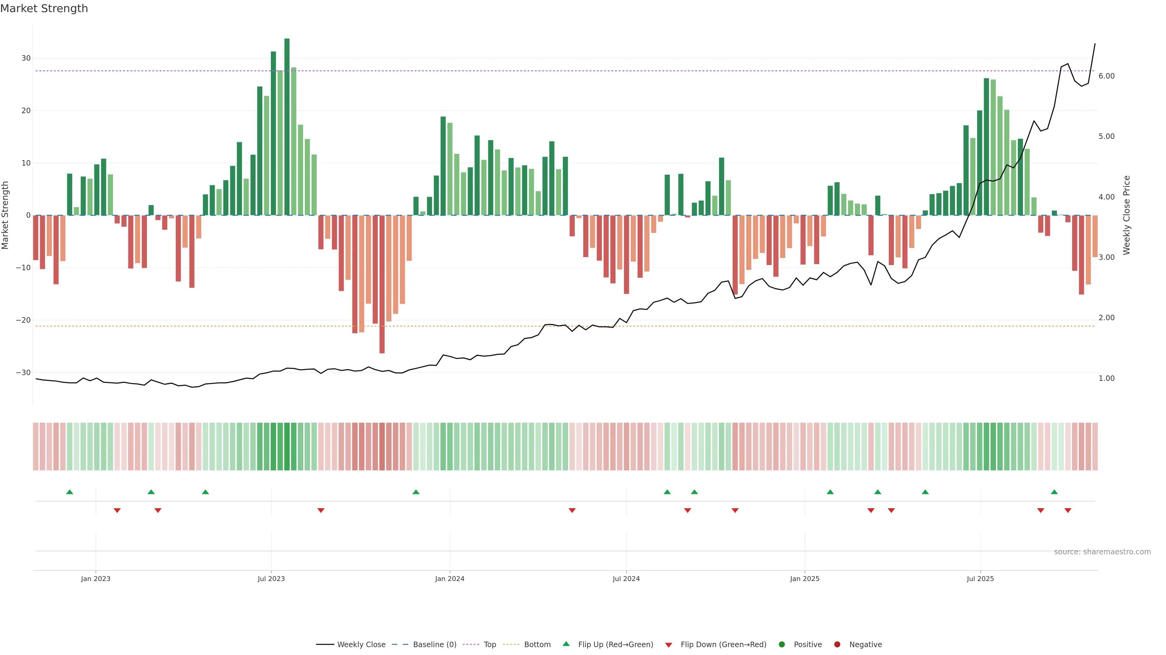Image resolution: width=1166 pixels, height=655 pixels.
Task: Click the Jul 2024 x-axis label
Action: coord(626,579)
